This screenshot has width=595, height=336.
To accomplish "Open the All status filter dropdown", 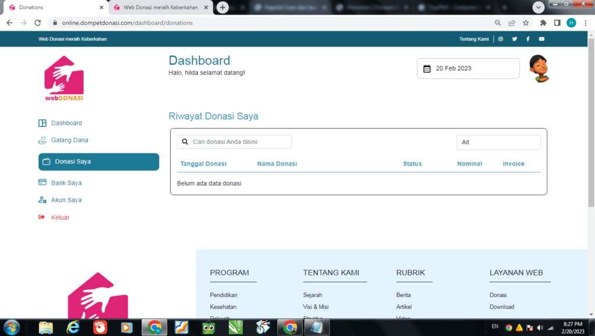I will click(x=498, y=142).
